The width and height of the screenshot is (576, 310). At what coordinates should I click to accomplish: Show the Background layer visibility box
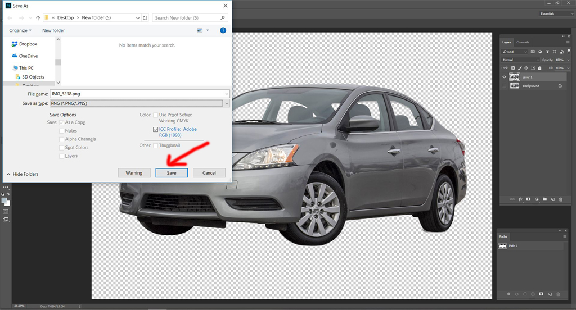(505, 85)
